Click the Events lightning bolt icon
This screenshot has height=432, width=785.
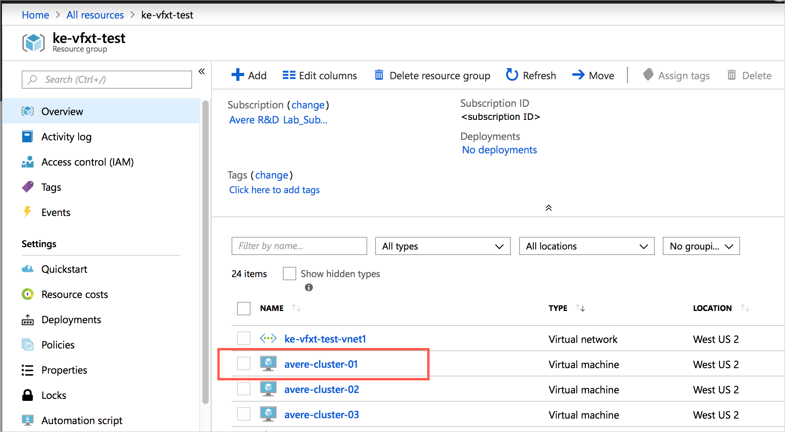pyautogui.click(x=28, y=212)
